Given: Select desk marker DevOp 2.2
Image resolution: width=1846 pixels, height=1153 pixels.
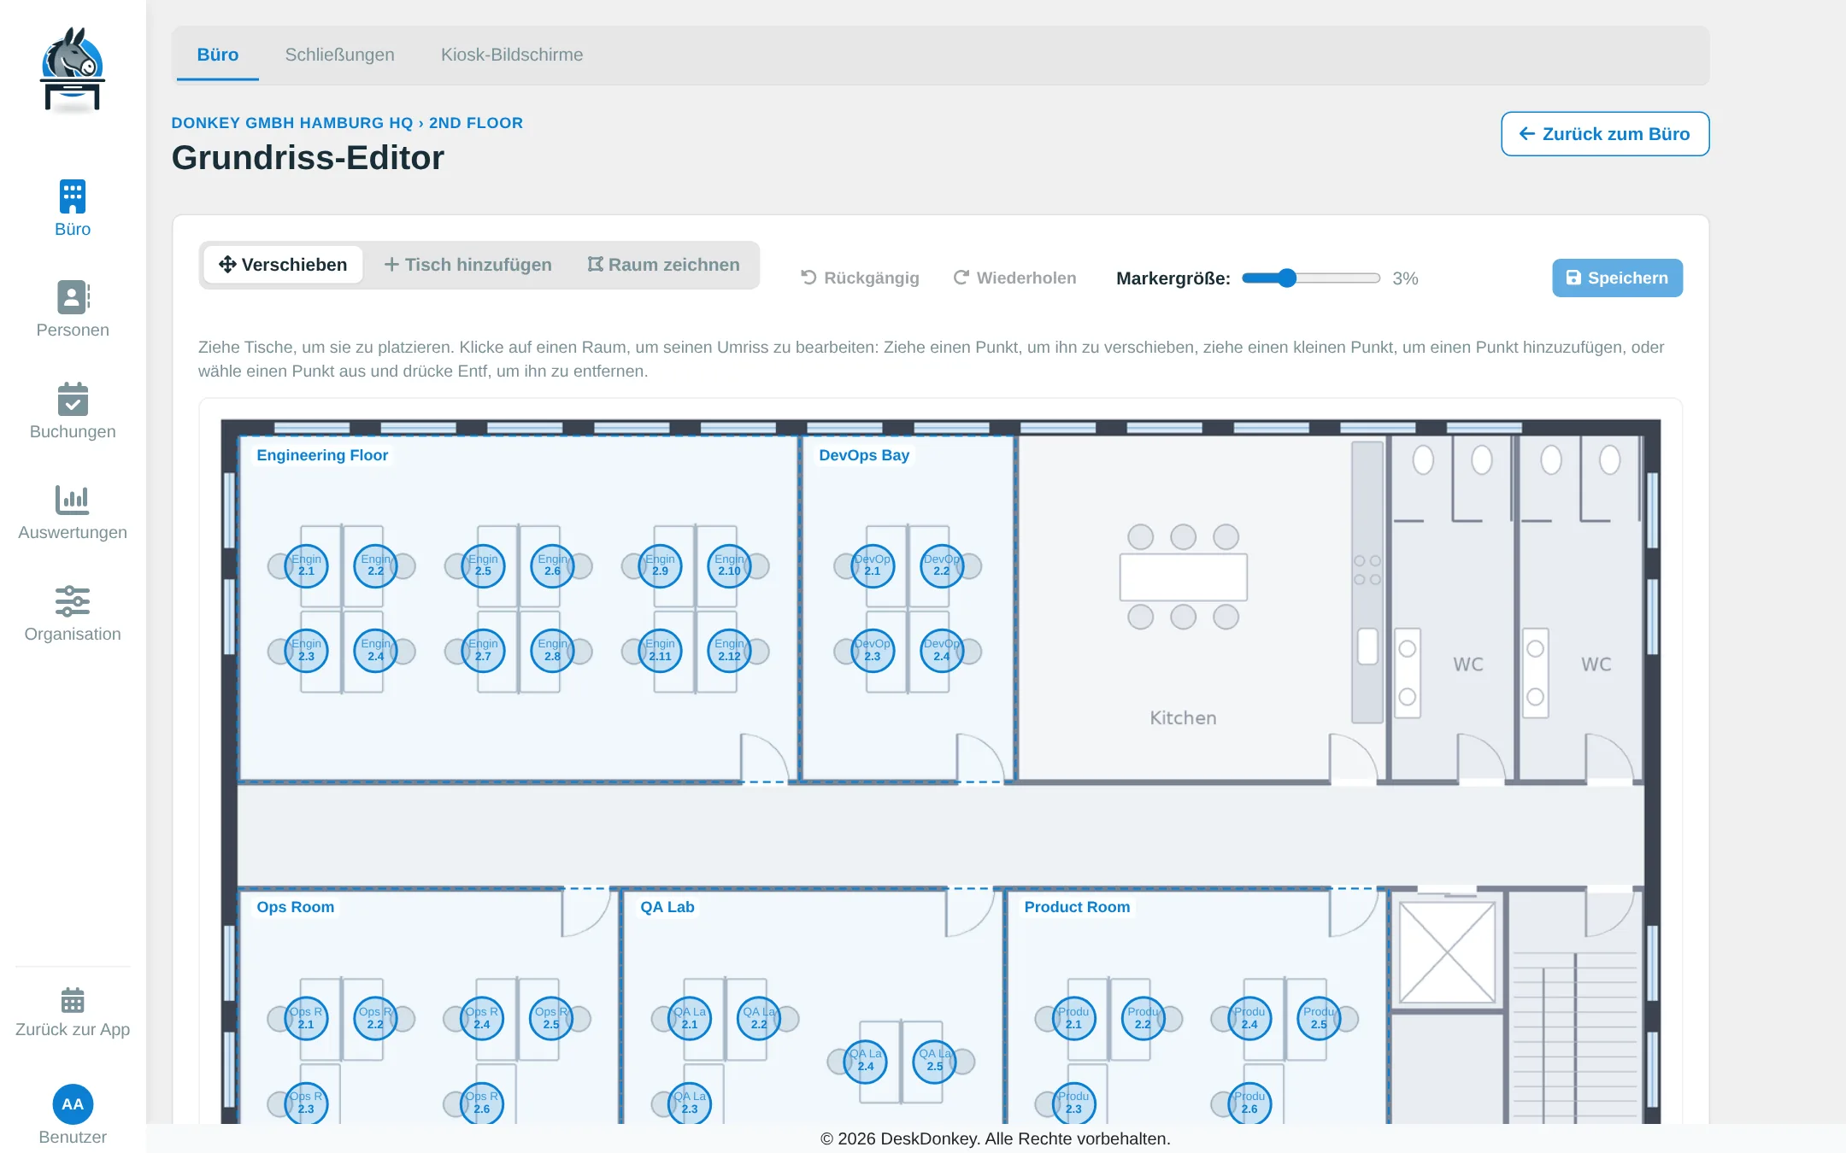Looking at the screenshot, I should 941,565.
